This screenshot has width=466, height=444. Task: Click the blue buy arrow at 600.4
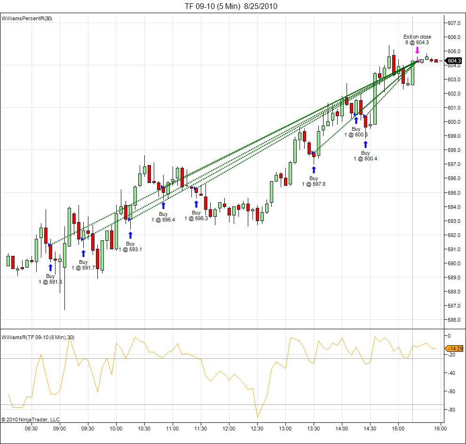click(x=365, y=144)
